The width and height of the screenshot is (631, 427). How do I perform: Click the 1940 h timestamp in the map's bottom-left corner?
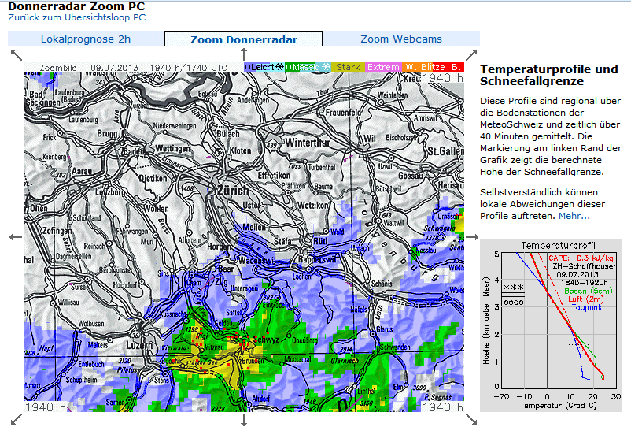(46, 407)
